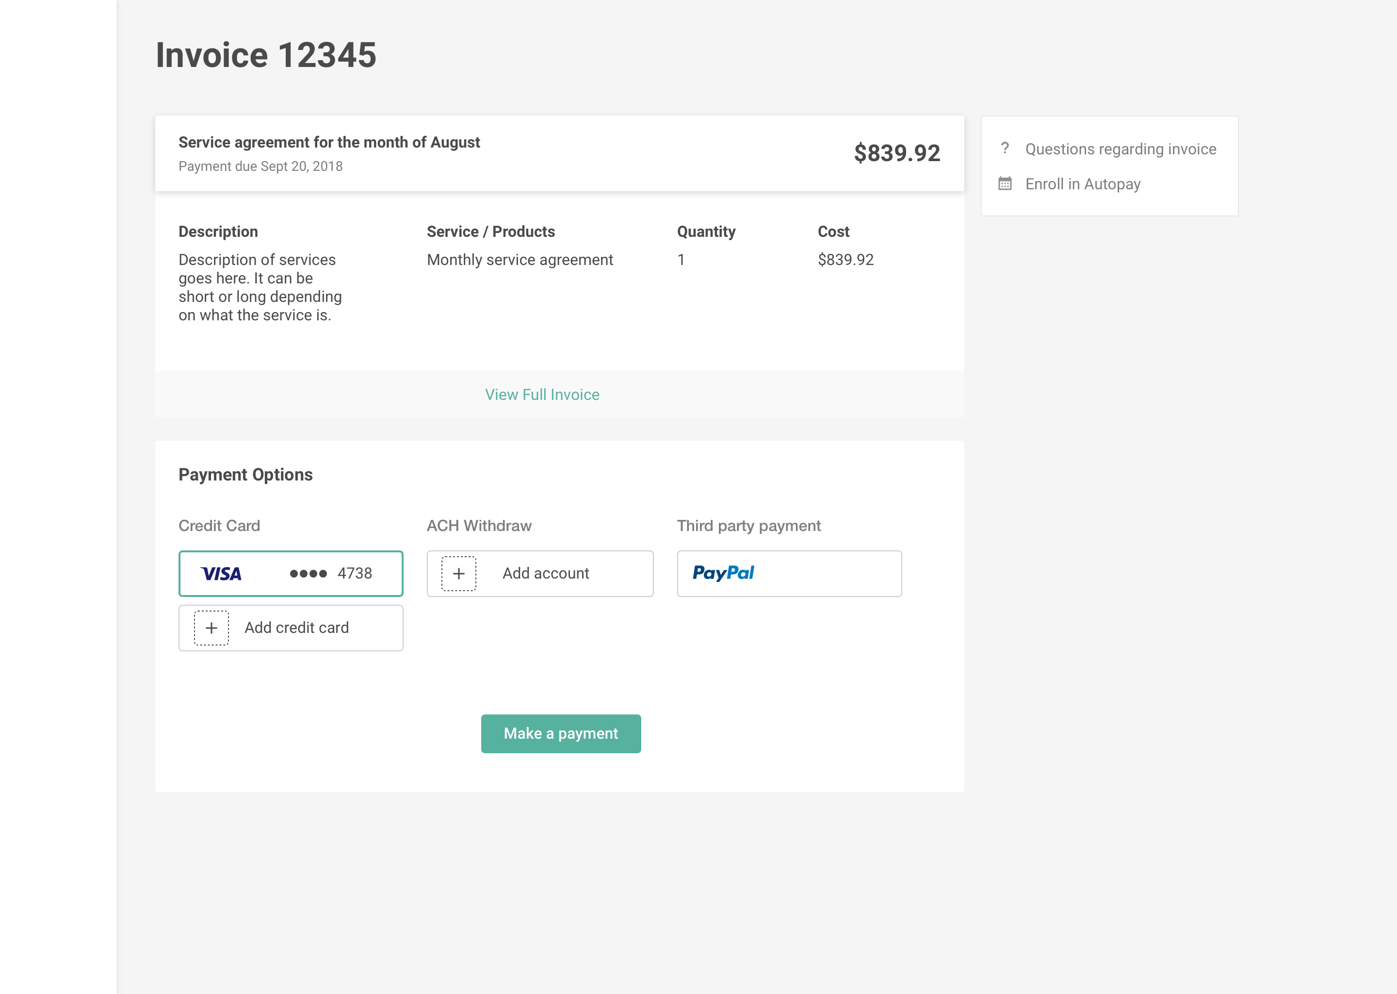
Task: Click the Make a payment button
Action: 561,733
